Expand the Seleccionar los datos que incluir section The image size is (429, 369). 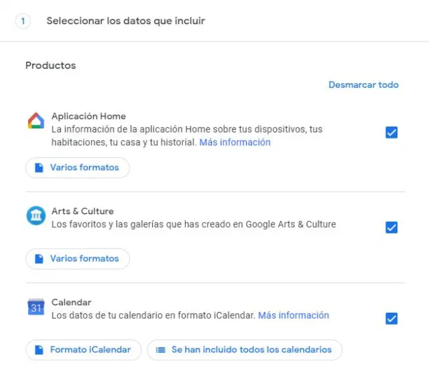(x=125, y=21)
